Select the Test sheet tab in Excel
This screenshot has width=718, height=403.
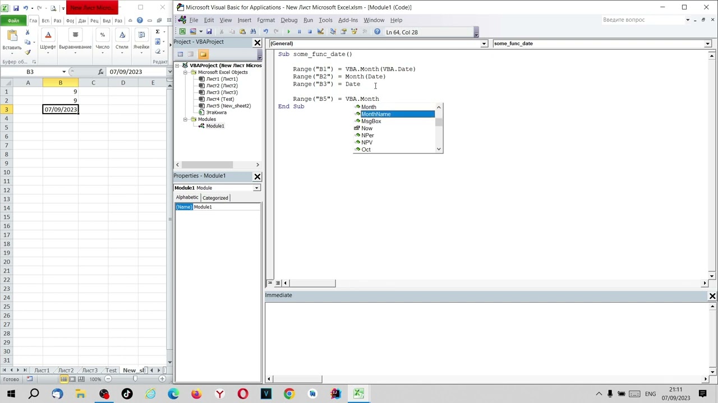[x=111, y=371]
